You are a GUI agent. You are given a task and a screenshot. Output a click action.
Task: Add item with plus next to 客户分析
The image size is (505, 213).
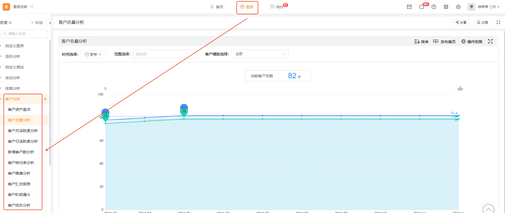45,99
